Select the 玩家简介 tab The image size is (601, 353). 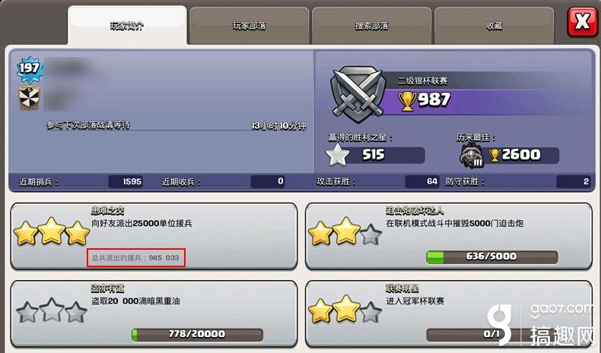tap(127, 26)
